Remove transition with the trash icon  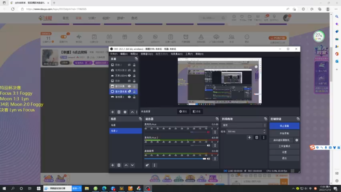click(x=257, y=137)
